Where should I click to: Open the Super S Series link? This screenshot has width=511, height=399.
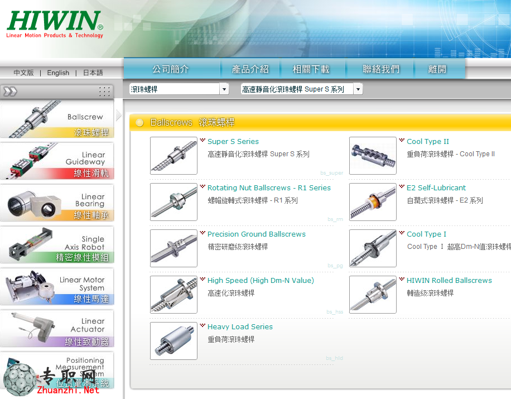tap(233, 142)
